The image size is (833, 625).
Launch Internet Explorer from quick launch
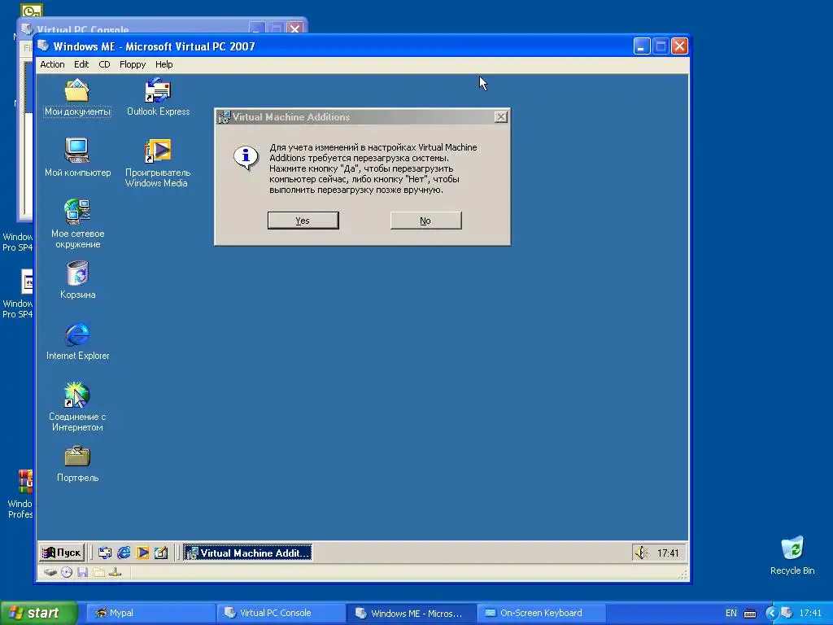[124, 553]
